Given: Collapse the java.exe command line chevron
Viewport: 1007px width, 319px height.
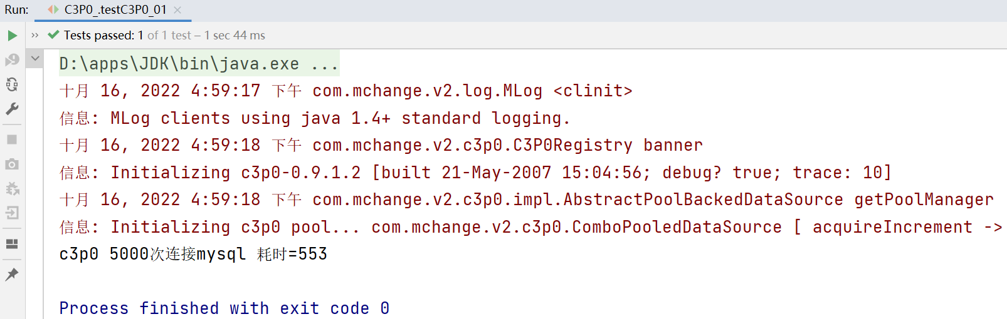Looking at the screenshot, I should click(x=35, y=59).
